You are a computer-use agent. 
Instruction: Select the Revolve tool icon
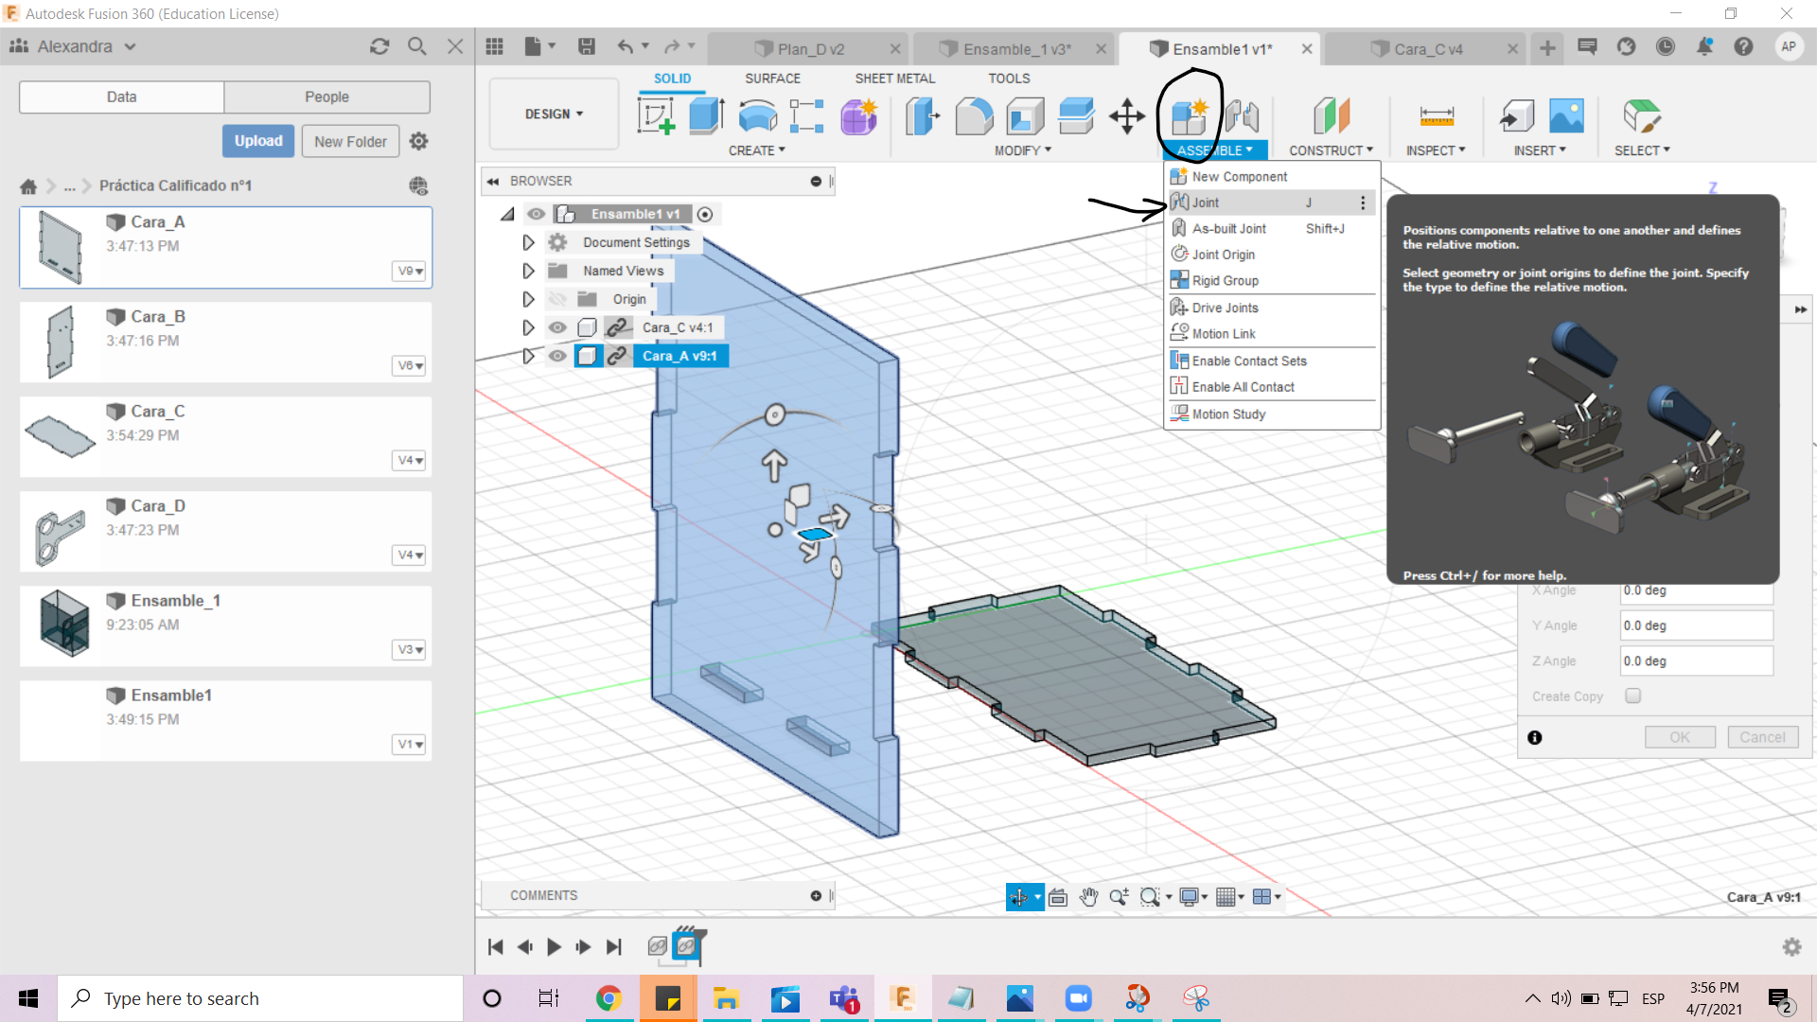[x=757, y=116]
